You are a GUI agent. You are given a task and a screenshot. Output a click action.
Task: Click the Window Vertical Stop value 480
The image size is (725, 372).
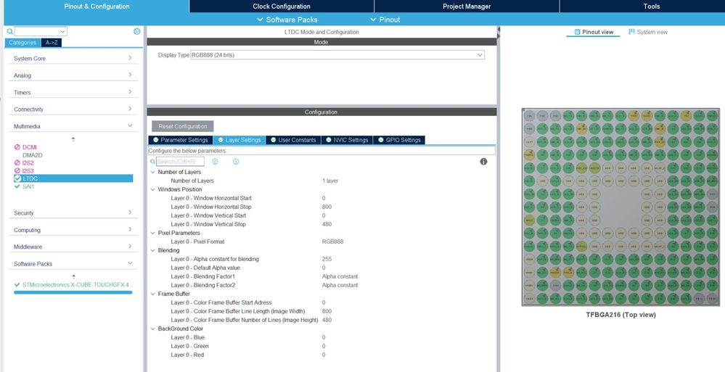[x=327, y=224]
